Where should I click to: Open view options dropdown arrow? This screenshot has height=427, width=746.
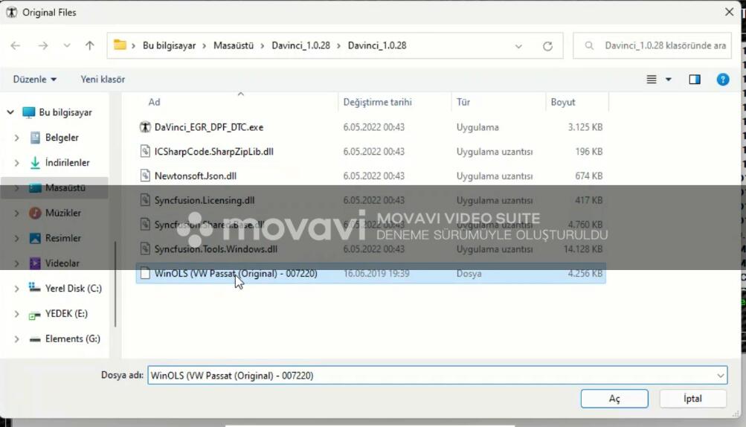point(668,80)
